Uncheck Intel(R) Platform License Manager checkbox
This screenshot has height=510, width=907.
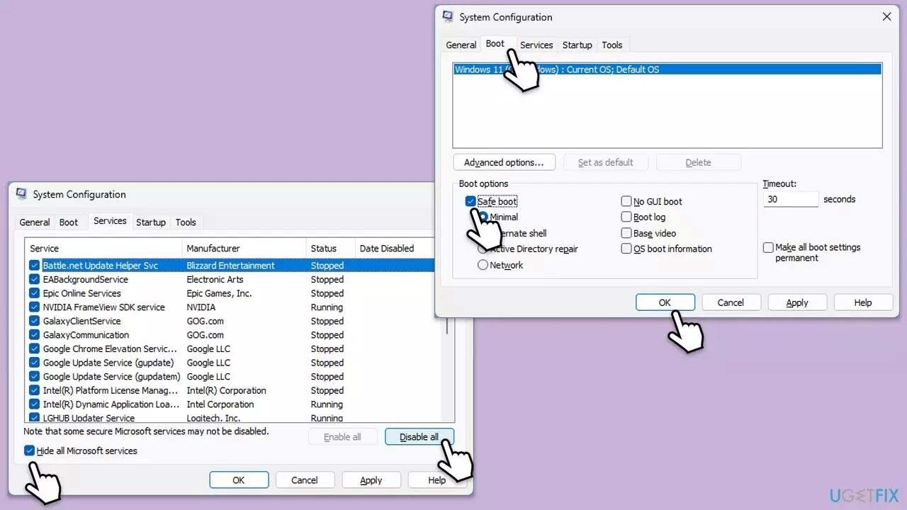click(x=34, y=390)
